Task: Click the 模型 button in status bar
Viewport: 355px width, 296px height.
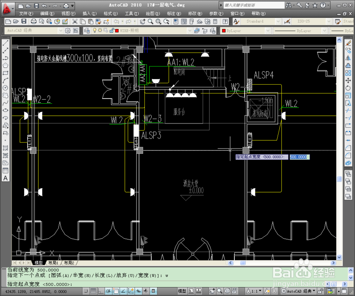Action: pyautogui.click(x=182, y=291)
